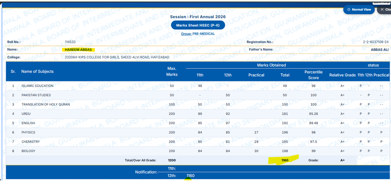Click the KIPS College for Girls address

tap(117, 57)
